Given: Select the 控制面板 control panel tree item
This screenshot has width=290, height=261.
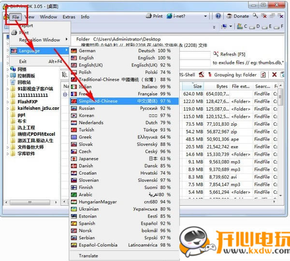Looking at the screenshot, I should [26, 76].
